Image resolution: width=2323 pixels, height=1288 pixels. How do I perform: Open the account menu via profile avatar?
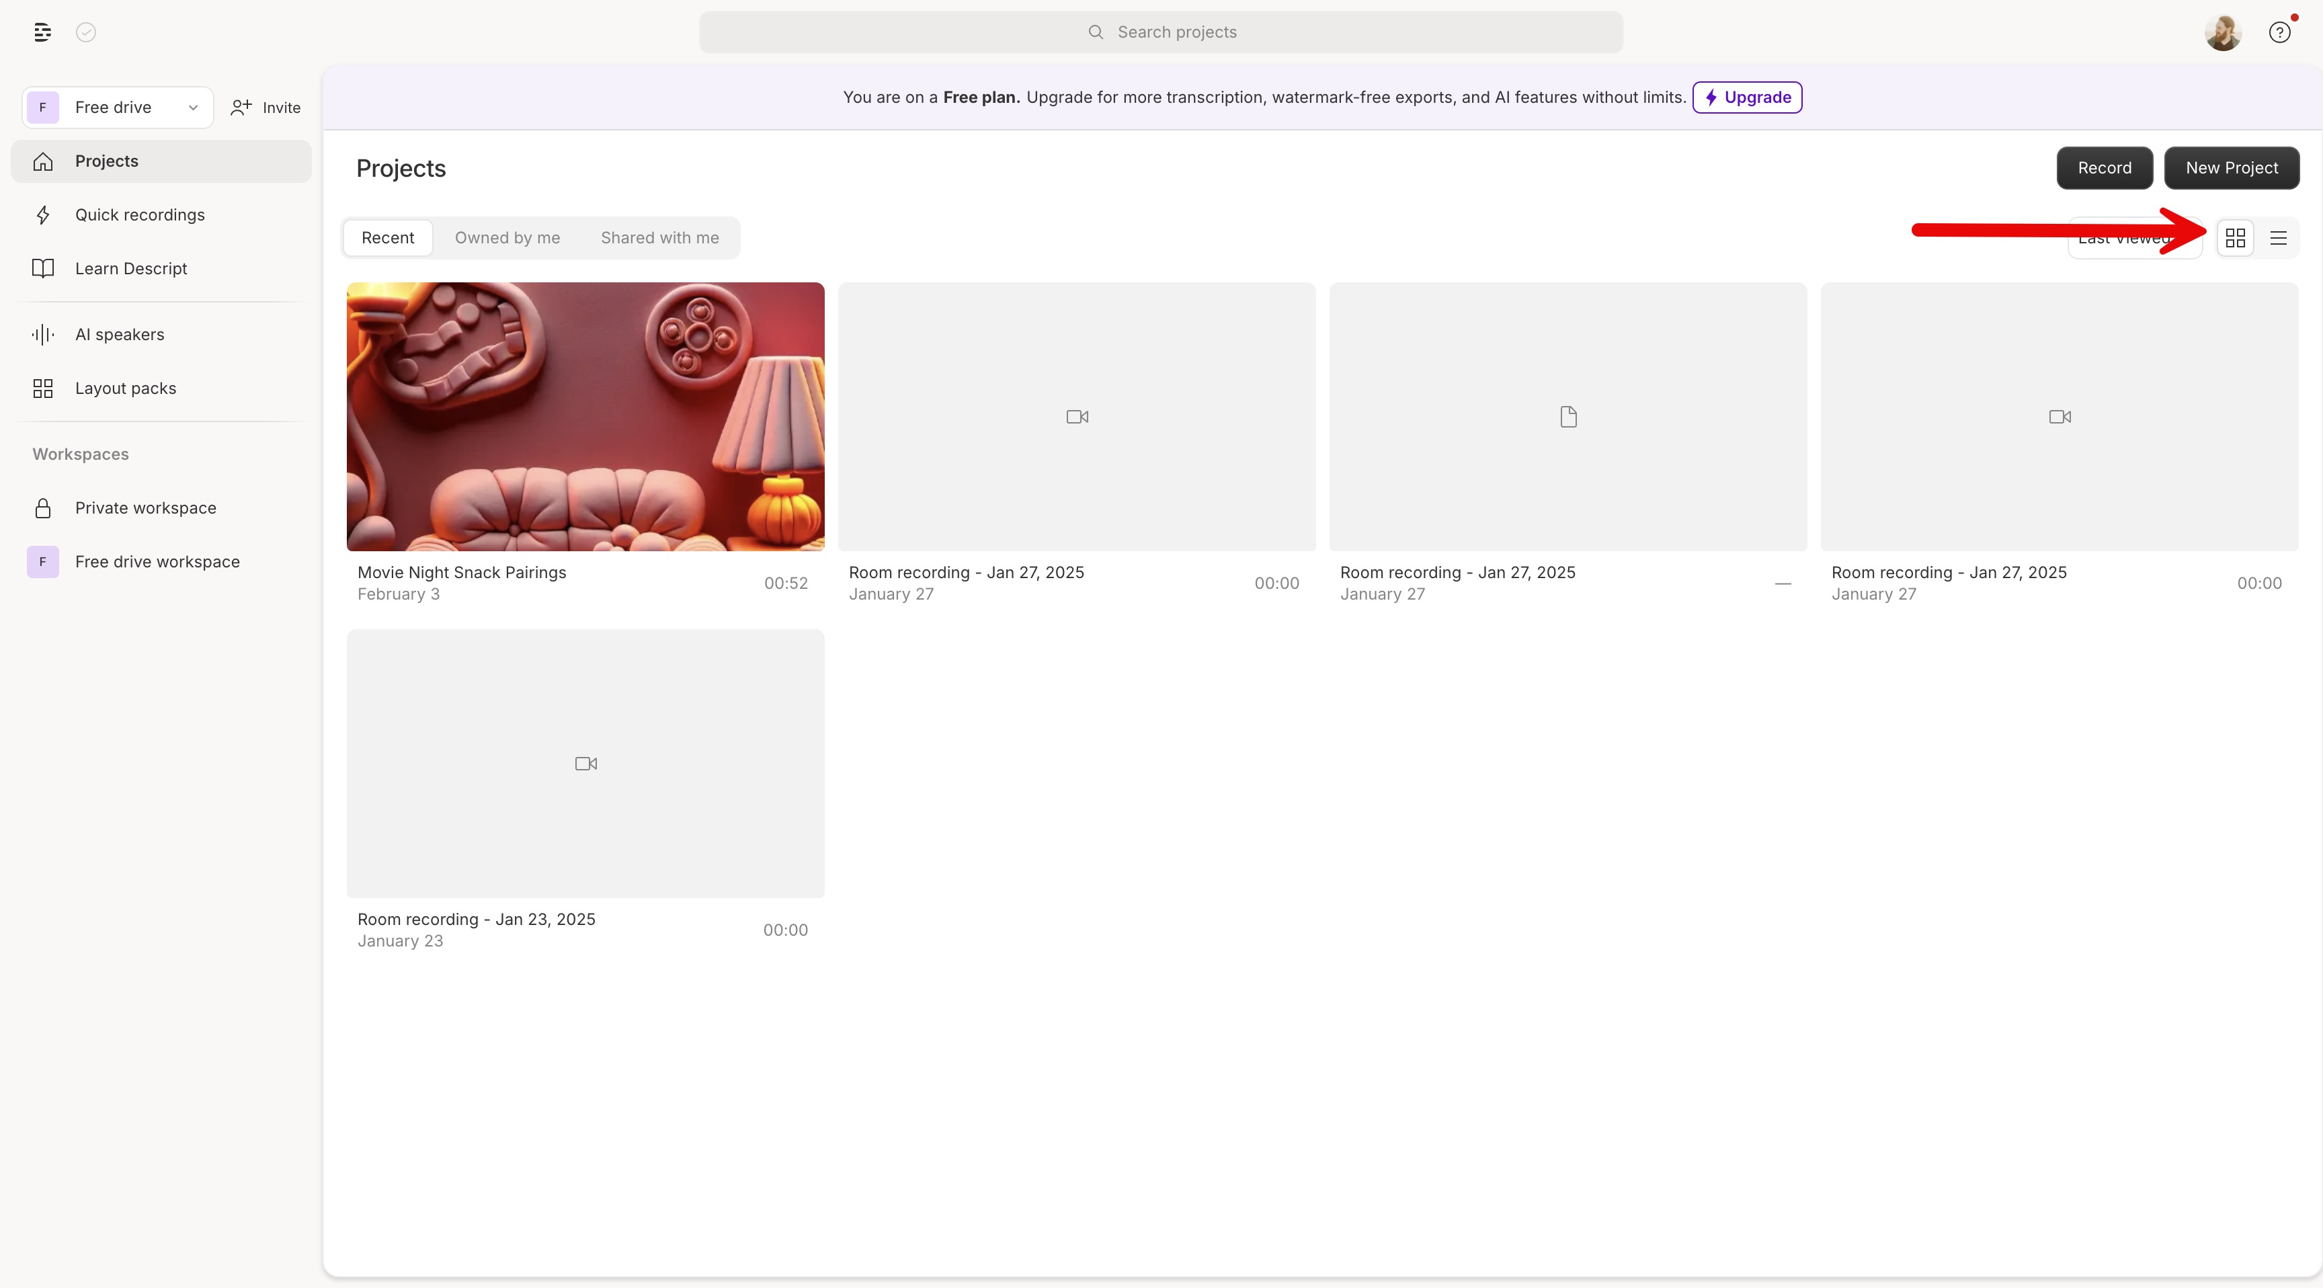pyautogui.click(x=2222, y=32)
